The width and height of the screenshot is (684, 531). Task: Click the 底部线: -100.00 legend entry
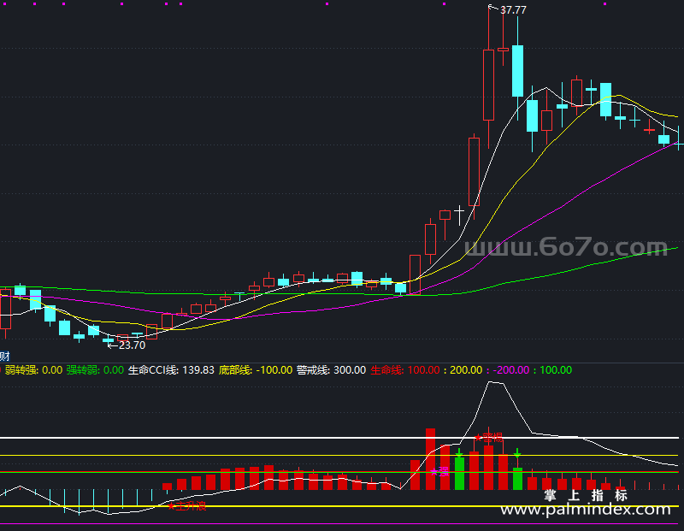pyautogui.click(x=256, y=370)
